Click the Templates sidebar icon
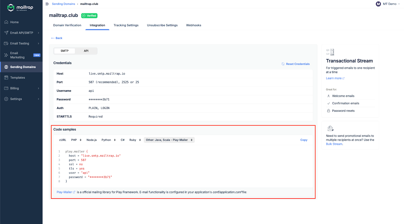The width and height of the screenshot is (404, 224). [6, 78]
